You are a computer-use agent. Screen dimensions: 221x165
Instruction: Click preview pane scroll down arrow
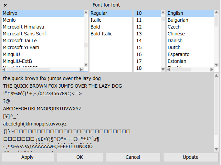pos(216,149)
